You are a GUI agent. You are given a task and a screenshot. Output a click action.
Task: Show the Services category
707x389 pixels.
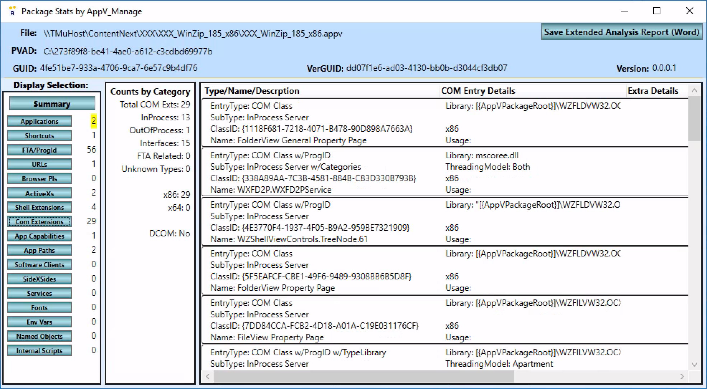[x=39, y=293]
